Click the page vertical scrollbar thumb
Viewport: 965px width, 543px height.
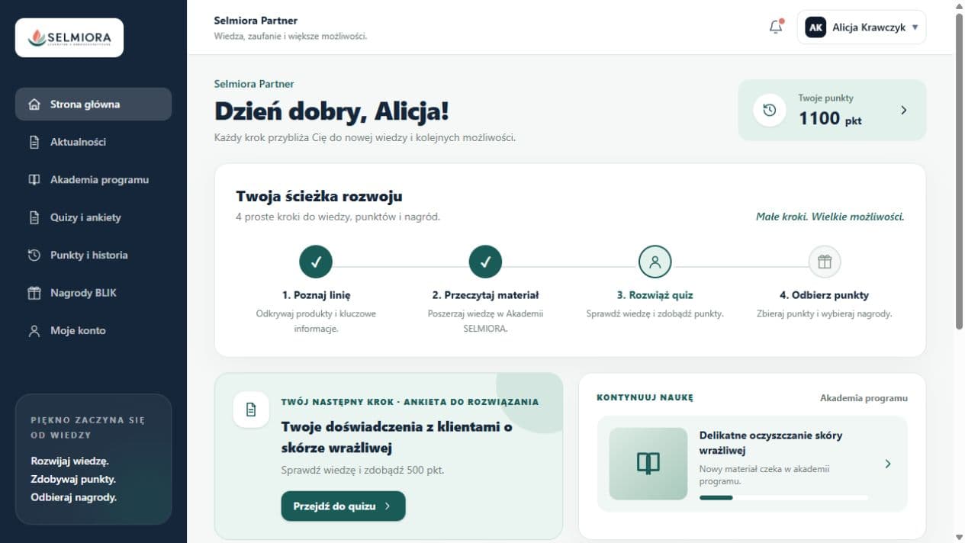pyautogui.click(x=959, y=171)
